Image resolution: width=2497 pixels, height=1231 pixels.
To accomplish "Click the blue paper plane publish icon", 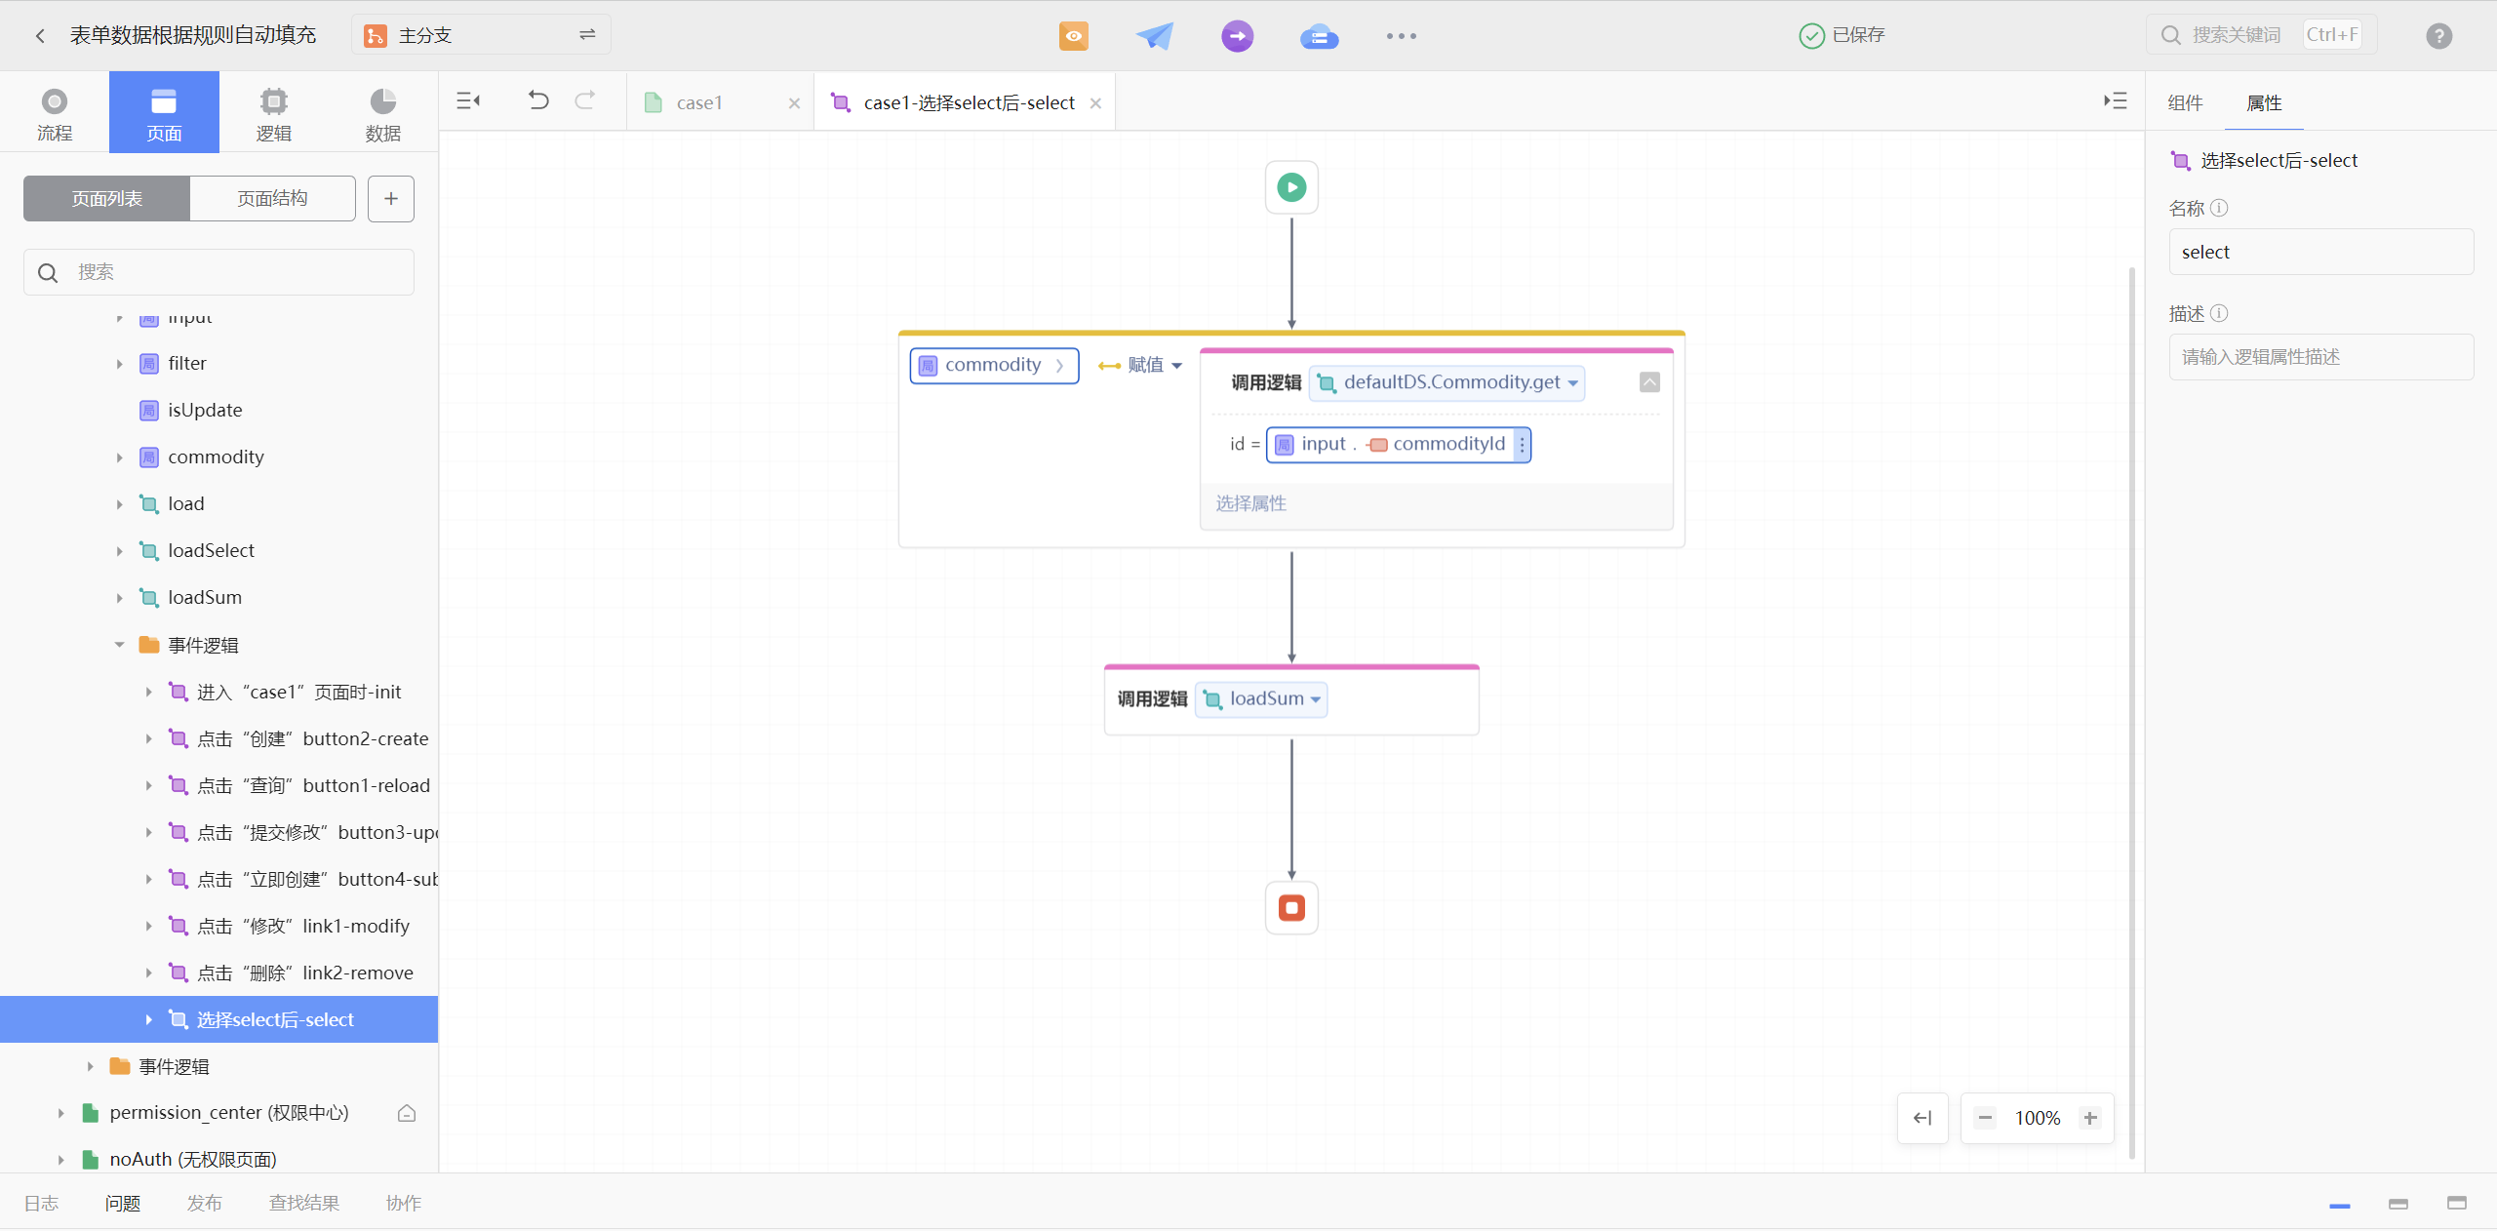I will [1155, 36].
